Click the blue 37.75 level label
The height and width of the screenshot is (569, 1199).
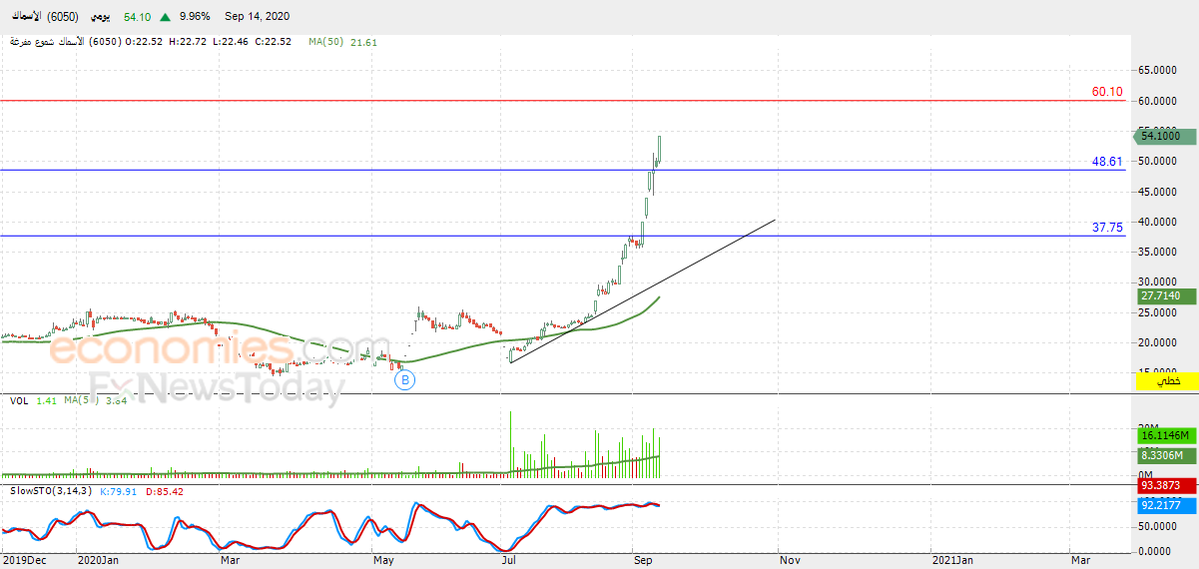point(1107,228)
